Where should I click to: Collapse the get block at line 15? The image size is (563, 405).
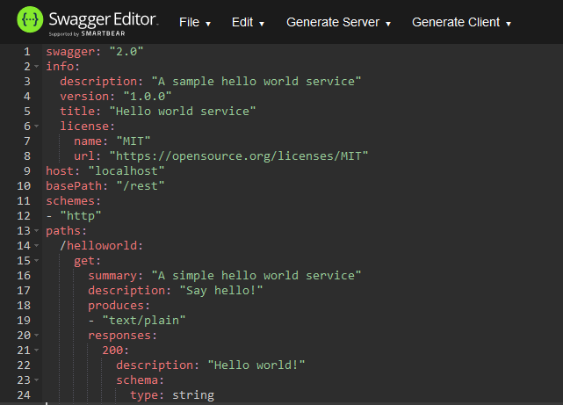tap(37, 260)
